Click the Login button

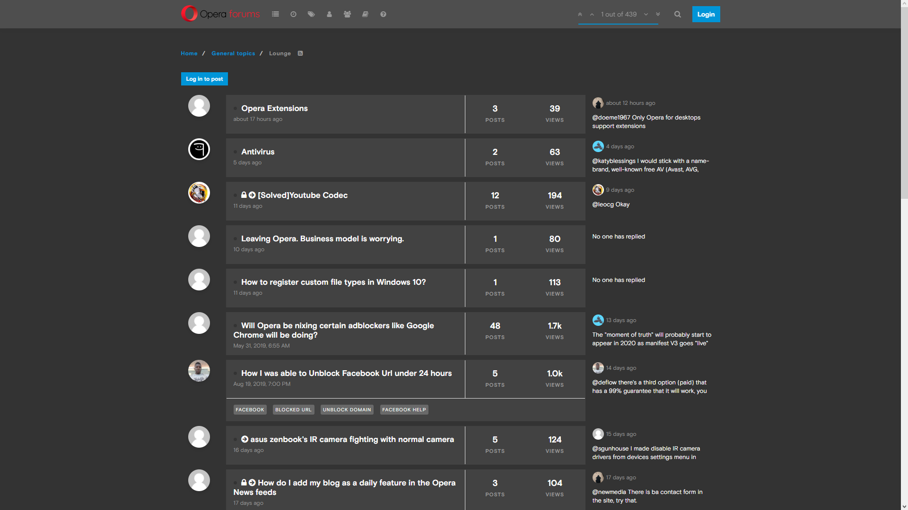pyautogui.click(x=706, y=14)
